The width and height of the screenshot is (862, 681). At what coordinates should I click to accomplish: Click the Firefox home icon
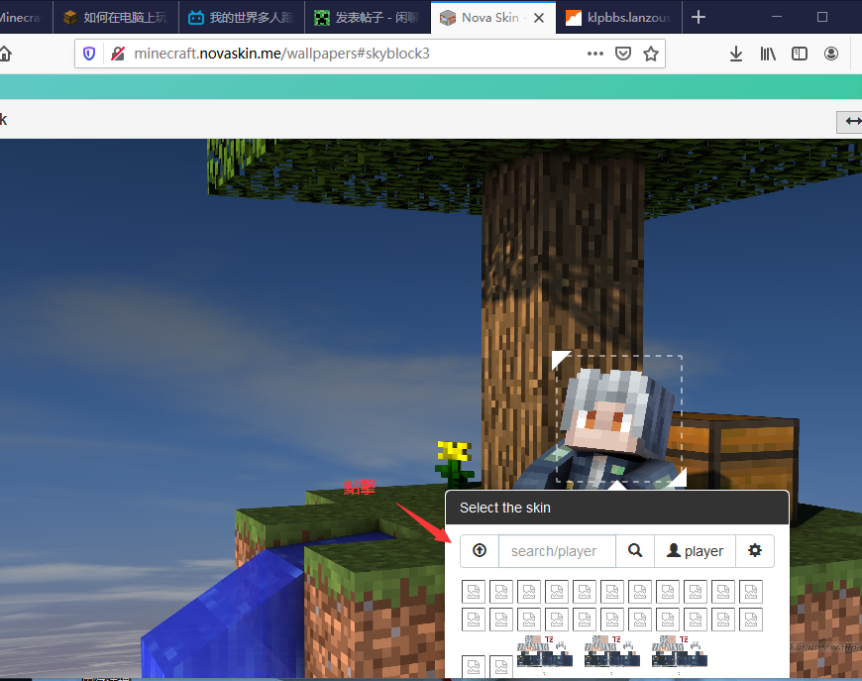coord(5,54)
